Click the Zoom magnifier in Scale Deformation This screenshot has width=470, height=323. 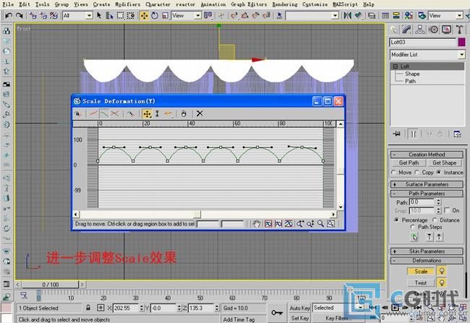[x=320, y=224]
